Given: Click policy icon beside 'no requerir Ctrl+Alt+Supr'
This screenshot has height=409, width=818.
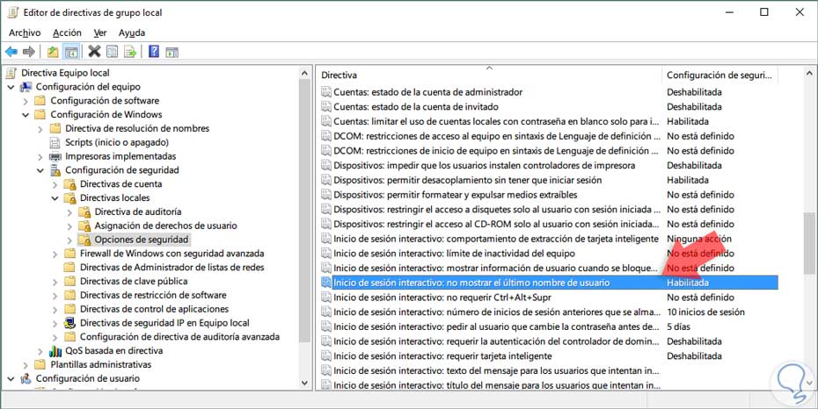Looking at the screenshot, I should pyautogui.click(x=326, y=298).
